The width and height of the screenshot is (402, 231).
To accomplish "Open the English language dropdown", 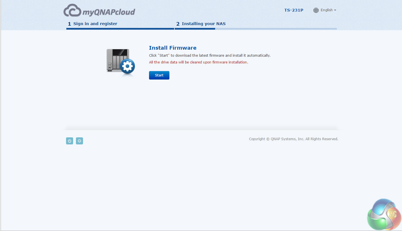I will 328,10.
